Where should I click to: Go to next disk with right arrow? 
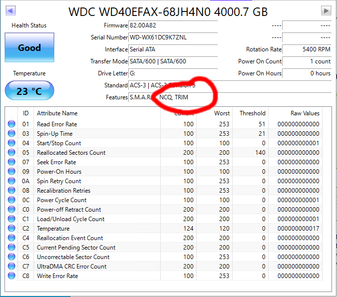pos(326,10)
